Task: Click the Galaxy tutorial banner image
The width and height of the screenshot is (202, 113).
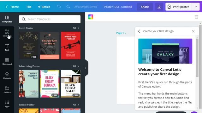Action: (165, 51)
